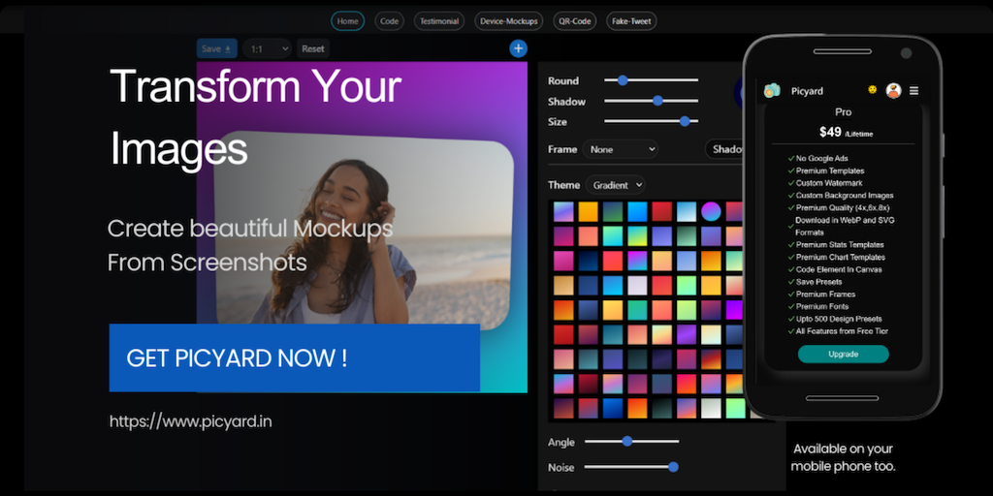This screenshot has width=993, height=496.
Task: Click the Upgrade button on phone
Action: [x=843, y=355]
